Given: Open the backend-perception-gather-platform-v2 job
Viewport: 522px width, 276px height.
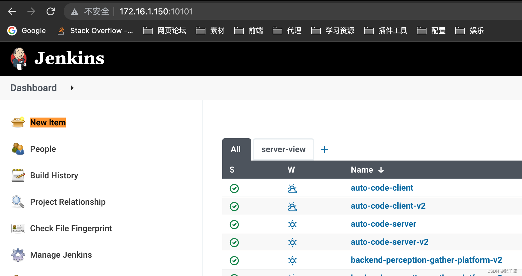Looking at the screenshot, I should 426,260.
